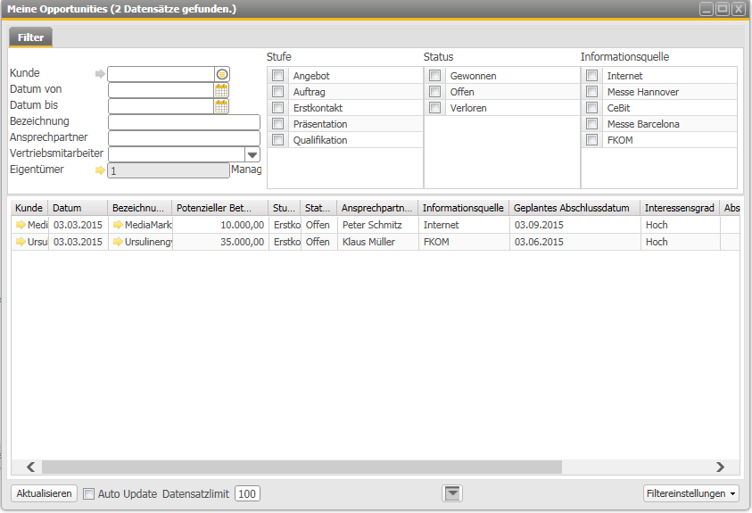Sort by the Kunde column header
Screen dimensions: 752x513
[29, 208]
